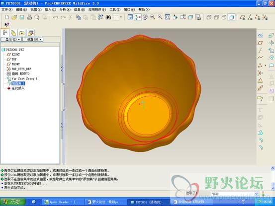Image resolution: width=275 pixels, height=206 pixels.
Task: Open a file with the folder icon
Action: (x=14, y=17)
